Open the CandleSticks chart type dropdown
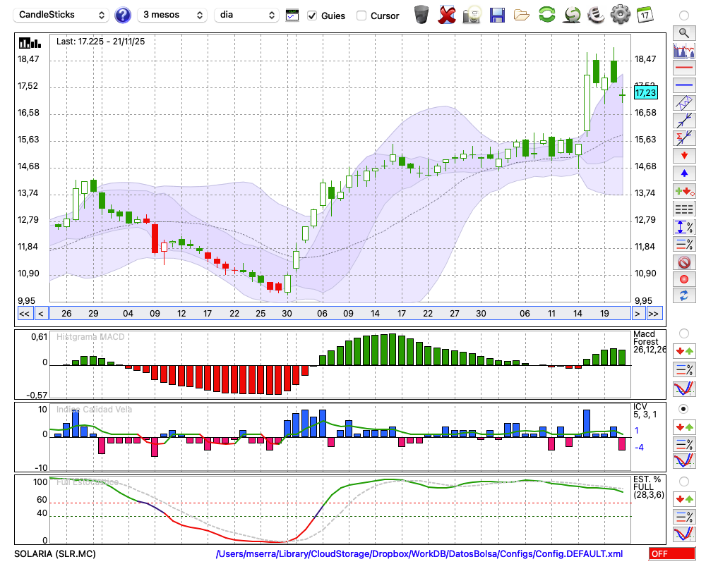 62,15
